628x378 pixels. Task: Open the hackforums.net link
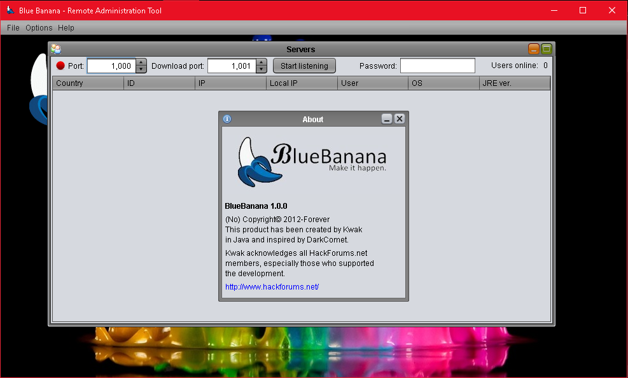(x=271, y=286)
